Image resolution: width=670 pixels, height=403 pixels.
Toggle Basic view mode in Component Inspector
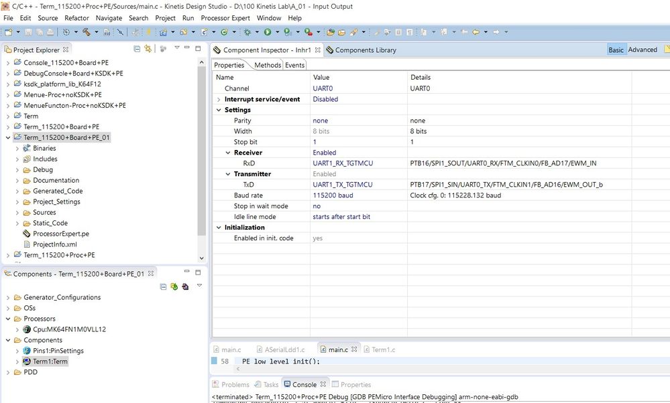[x=616, y=50]
